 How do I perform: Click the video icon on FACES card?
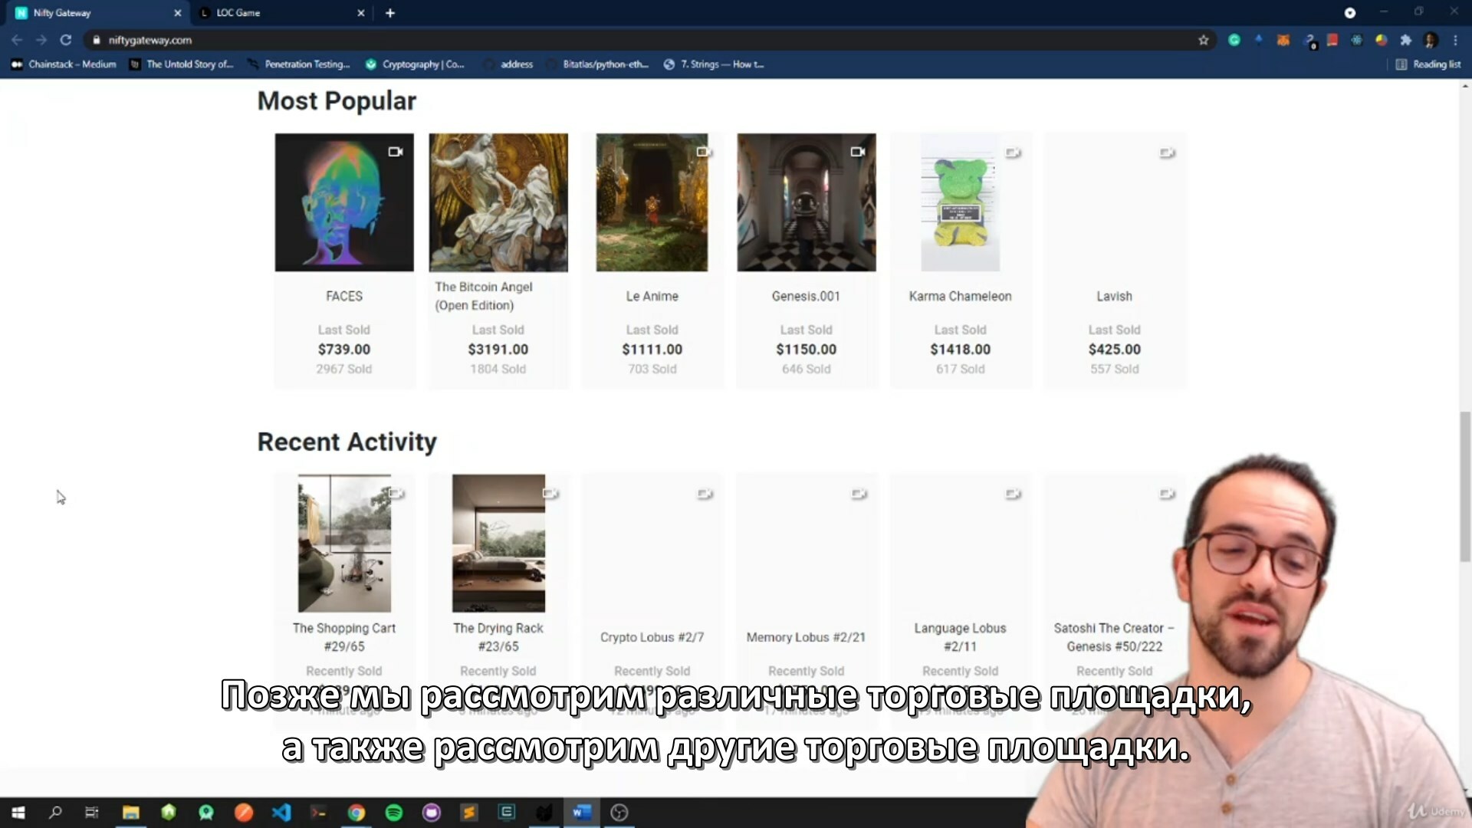[x=396, y=152]
